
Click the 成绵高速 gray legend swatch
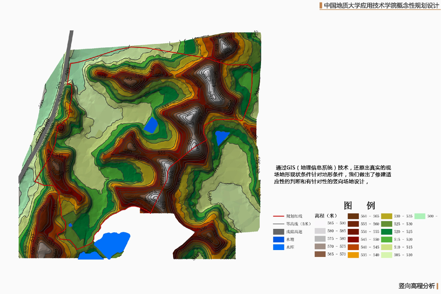(x=279, y=232)
